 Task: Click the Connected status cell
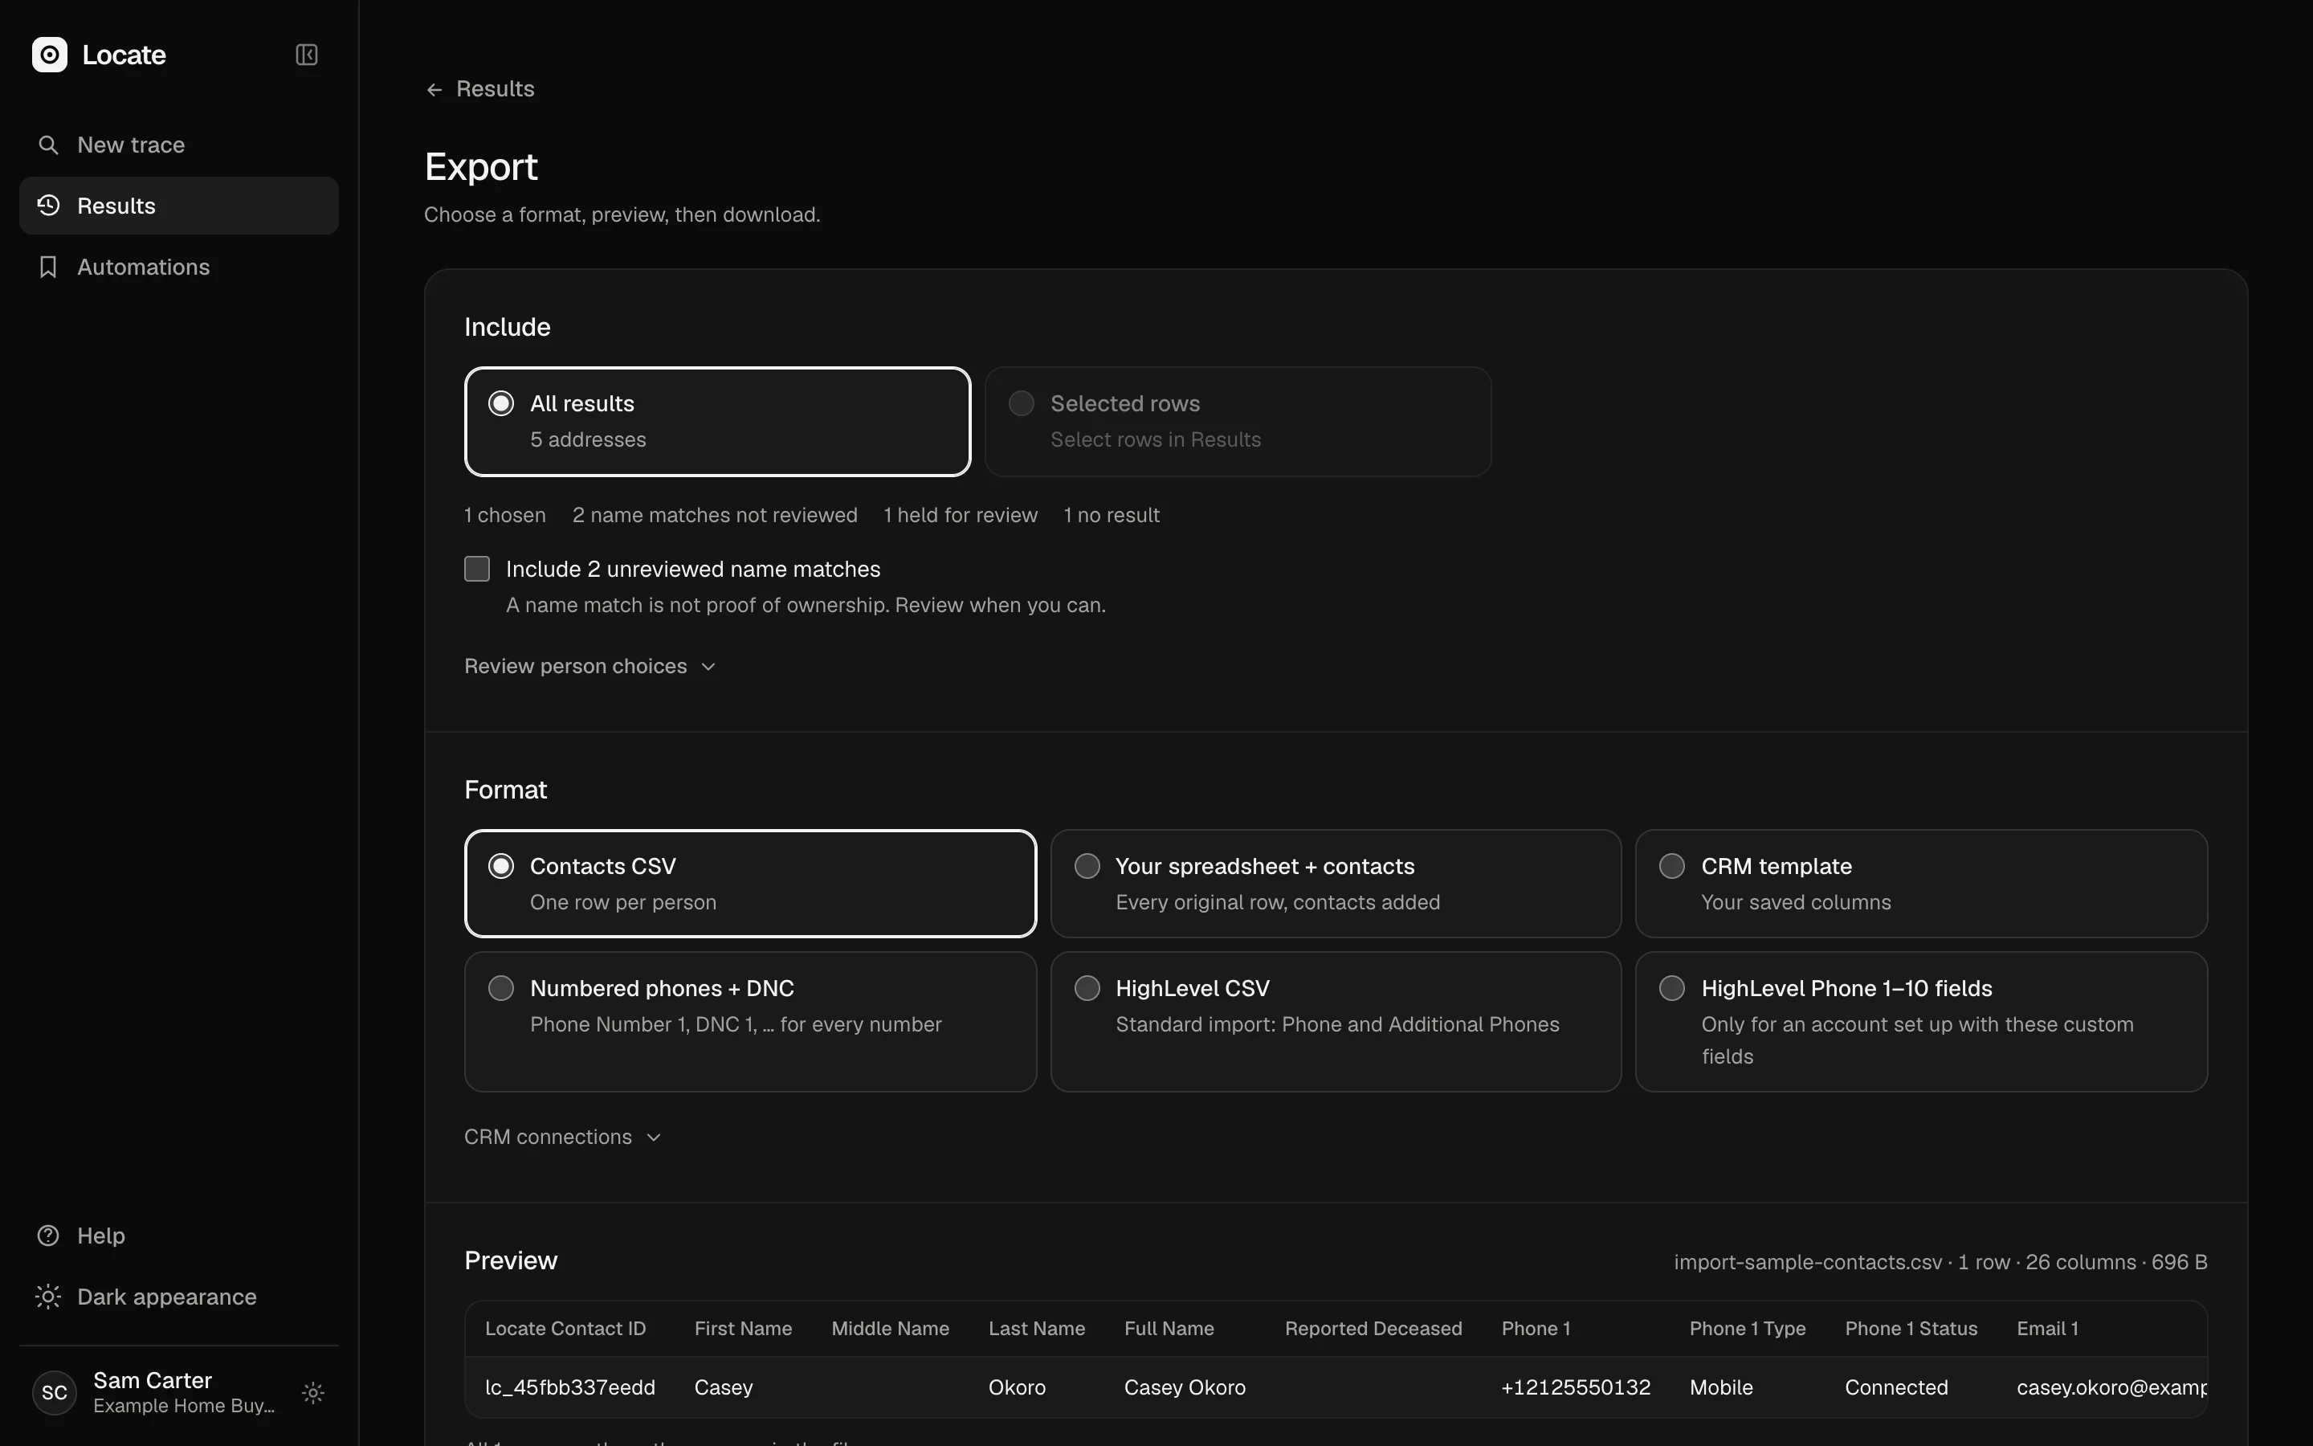pos(1896,1387)
